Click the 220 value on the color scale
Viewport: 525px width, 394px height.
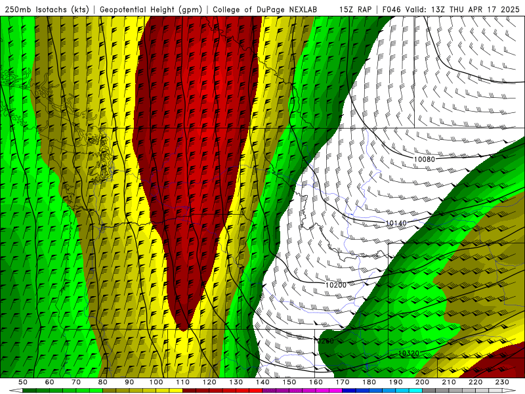pos(476,382)
